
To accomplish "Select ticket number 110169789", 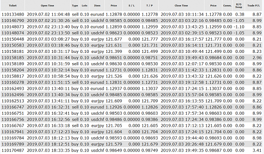I will pos(13,144).
